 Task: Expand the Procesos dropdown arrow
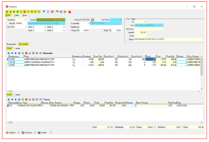pyautogui.click(x=34, y=133)
